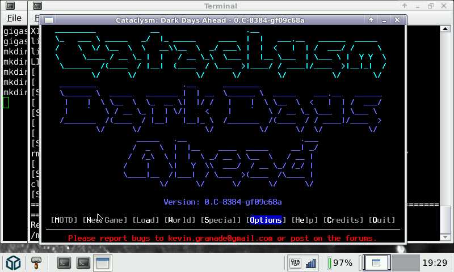Open the mixer settings tray icon
The image size is (454, 272).
(x=295, y=263)
